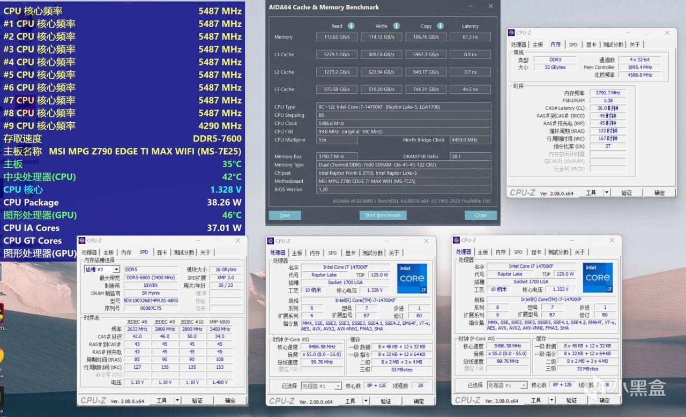Click 验证 in the CPU-Z SPD window

click(x=197, y=400)
